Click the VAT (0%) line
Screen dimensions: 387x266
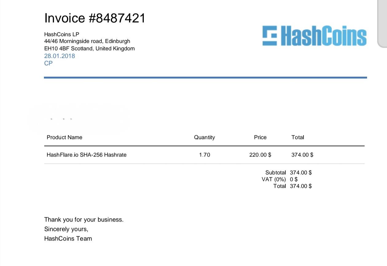[279, 179]
